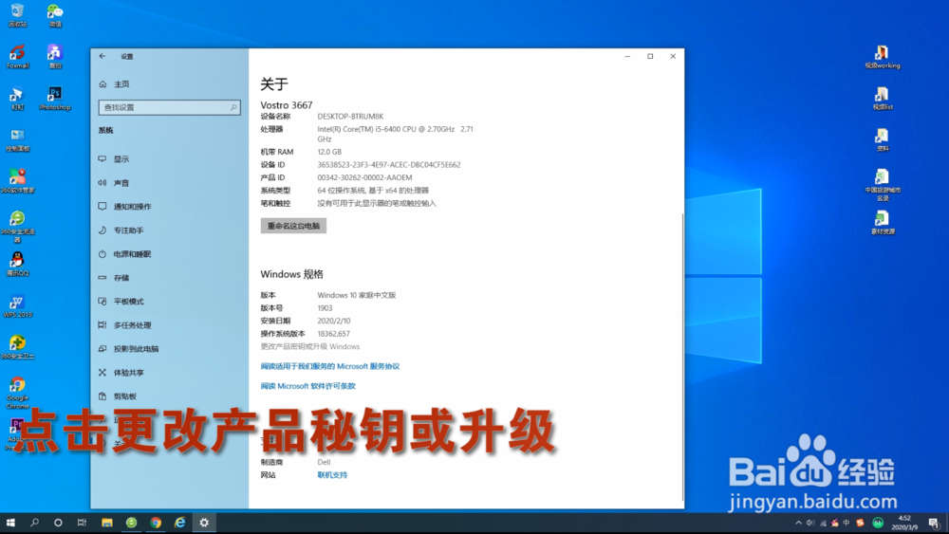Open the Foxmail desktop icon

[x=17, y=56]
